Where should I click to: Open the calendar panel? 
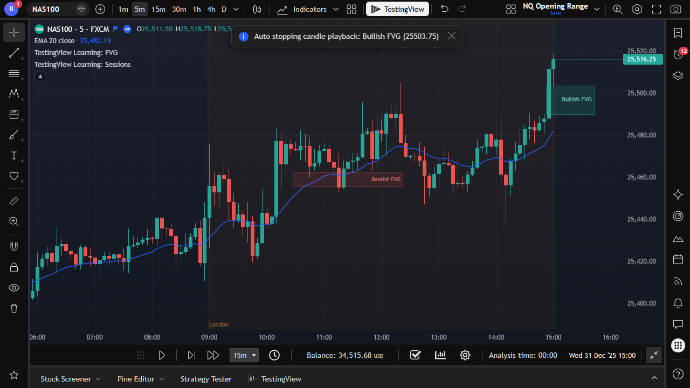pos(679,260)
